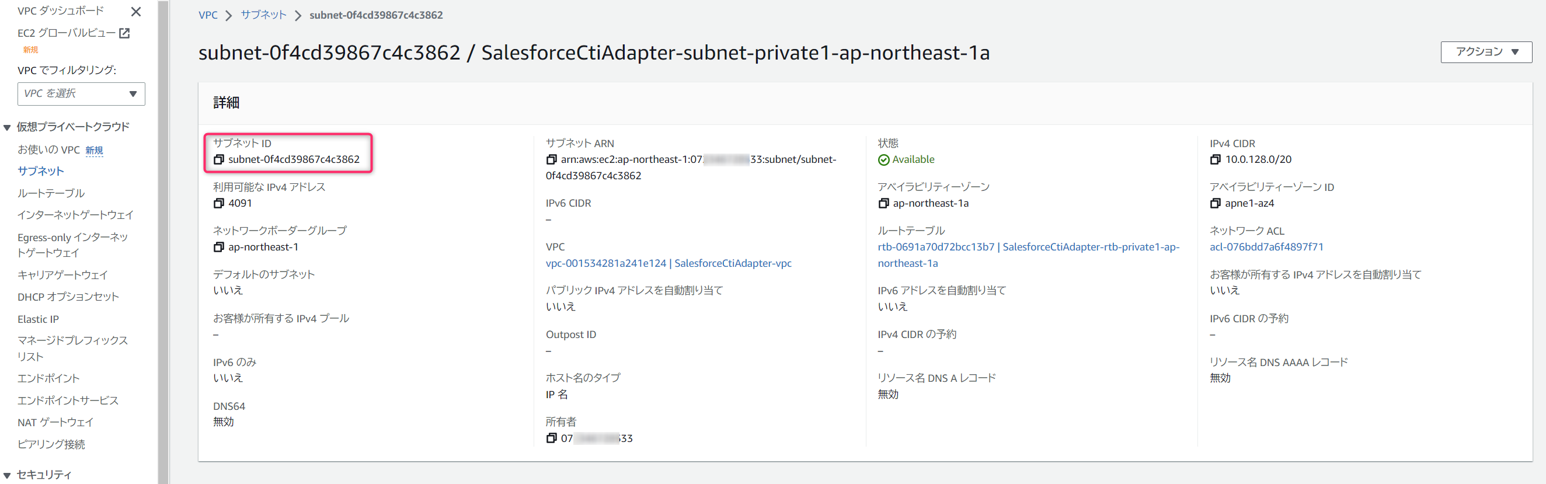Click the 詳細 panel header
1546x484 pixels.
[227, 103]
